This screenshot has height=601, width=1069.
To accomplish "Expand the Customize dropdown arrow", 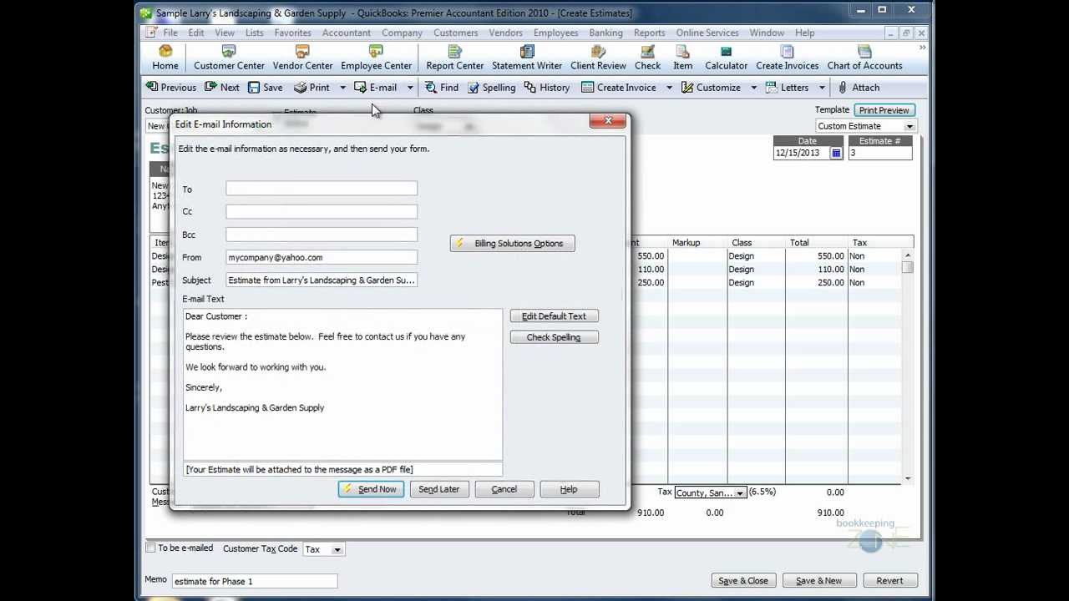I will coord(753,87).
